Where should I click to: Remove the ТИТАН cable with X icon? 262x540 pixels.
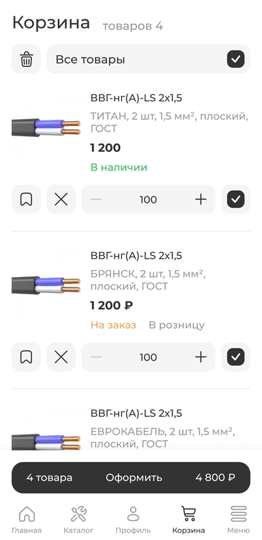[61, 199]
